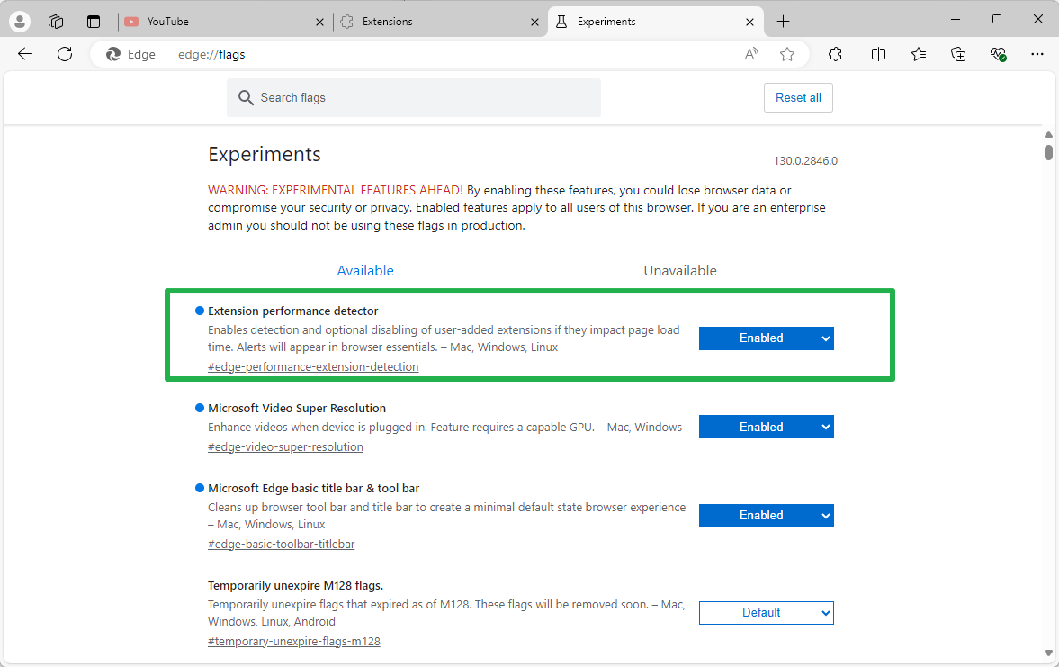Viewport: 1059px width, 667px height.
Task: Open #edge-performance-extension-detection link
Action: tap(313, 366)
